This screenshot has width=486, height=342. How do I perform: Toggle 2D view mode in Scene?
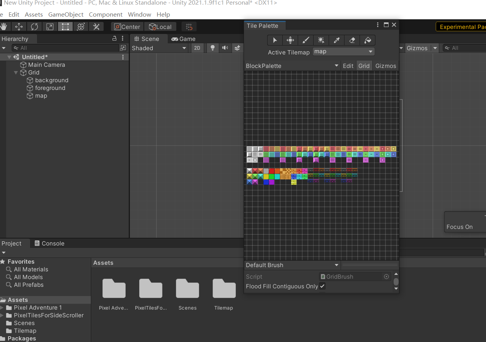point(197,48)
